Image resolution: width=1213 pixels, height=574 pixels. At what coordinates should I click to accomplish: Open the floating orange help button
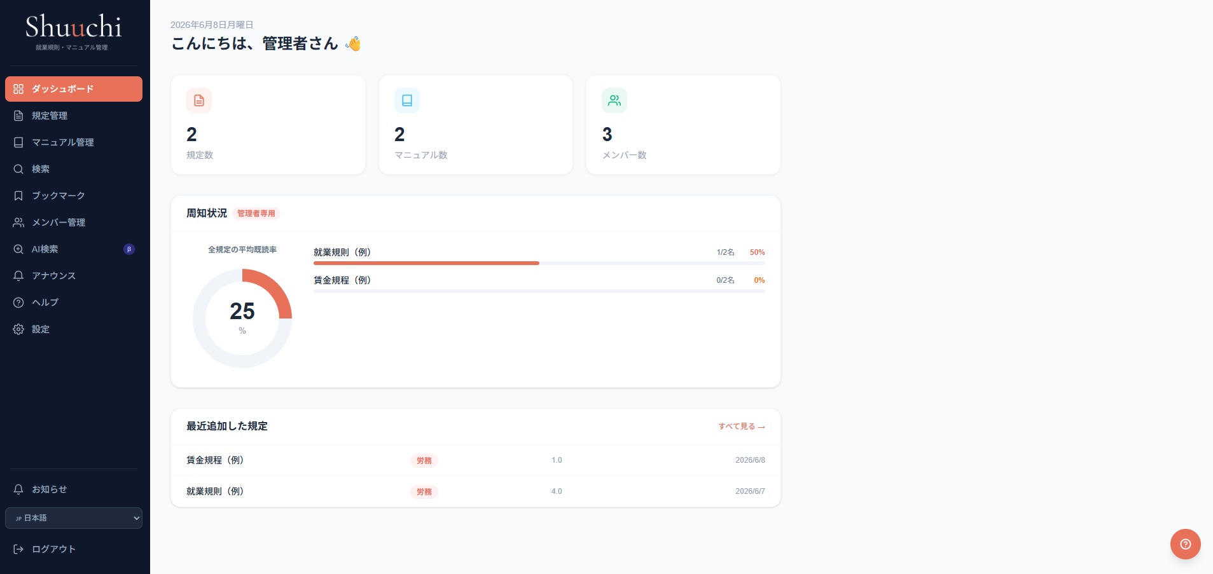point(1186,544)
